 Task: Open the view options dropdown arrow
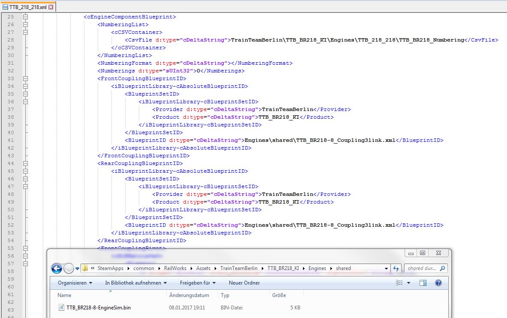(x=408, y=283)
